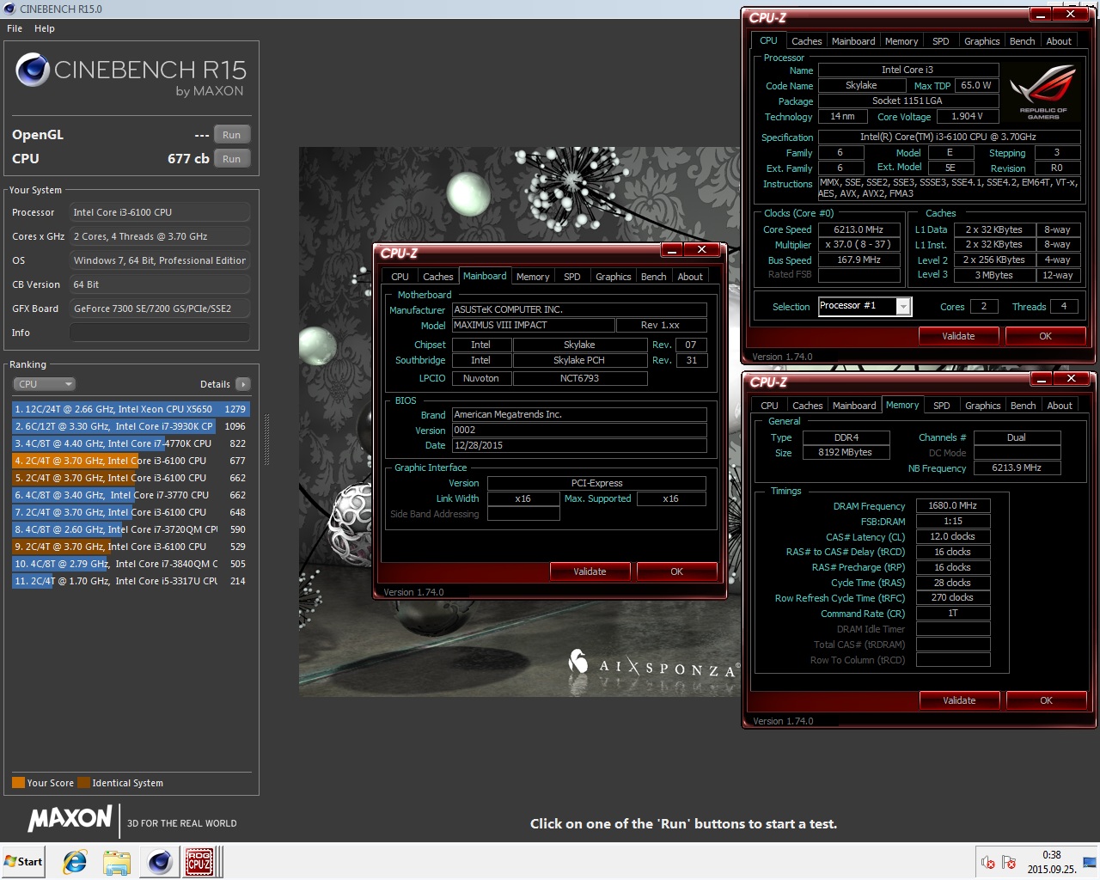Switch to Memory tab in Mainboard CPU-Z window
This screenshot has width=1100, height=880.
tap(533, 277)
